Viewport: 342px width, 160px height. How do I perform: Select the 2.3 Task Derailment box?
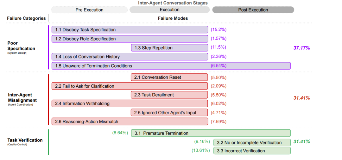point(169,95)
